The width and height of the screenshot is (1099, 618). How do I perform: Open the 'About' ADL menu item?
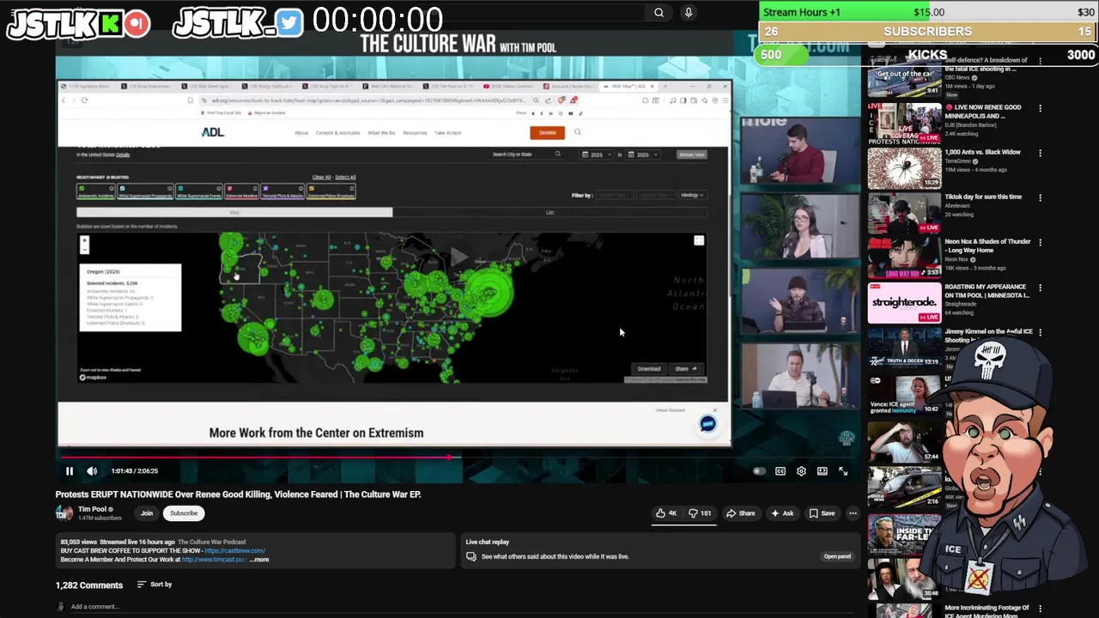click(301, 133)
